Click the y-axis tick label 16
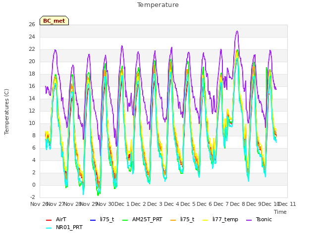Image resolution: width=317 pixels, height=237 pixels. pos(32,86)
